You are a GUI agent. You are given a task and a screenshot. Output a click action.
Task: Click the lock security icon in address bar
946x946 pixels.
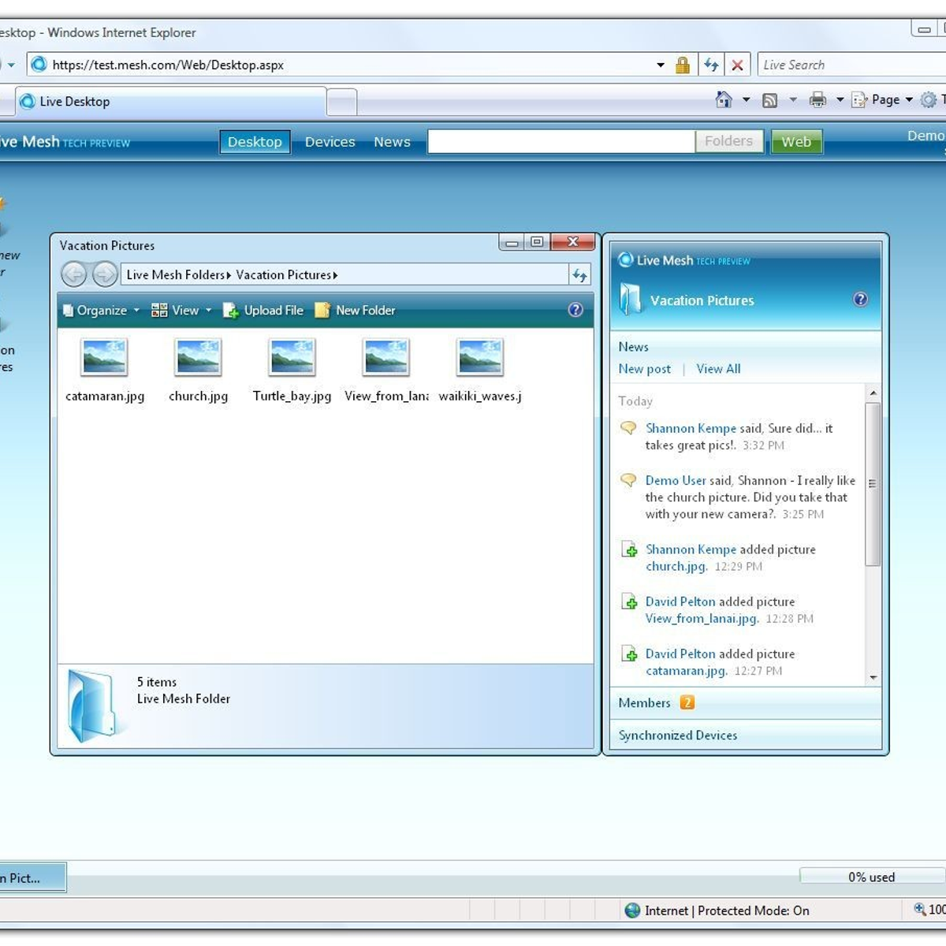683,65
